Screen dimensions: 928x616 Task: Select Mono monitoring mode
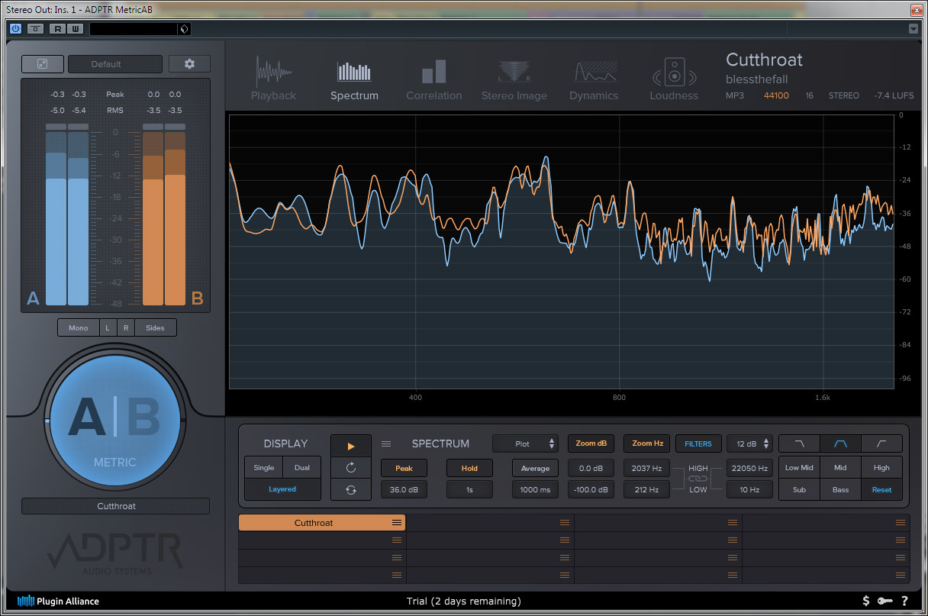[x=79, y=327]
